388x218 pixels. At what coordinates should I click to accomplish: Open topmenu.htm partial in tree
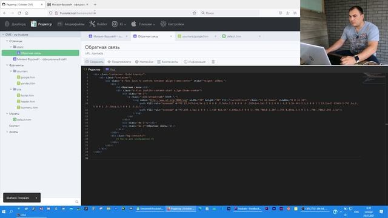pyautogui.click(x=27, y=108)
